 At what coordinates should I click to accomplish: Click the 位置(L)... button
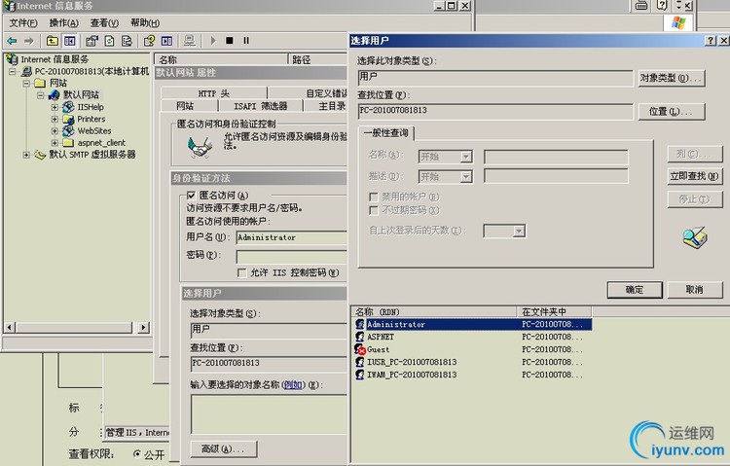tap(672, 111)
